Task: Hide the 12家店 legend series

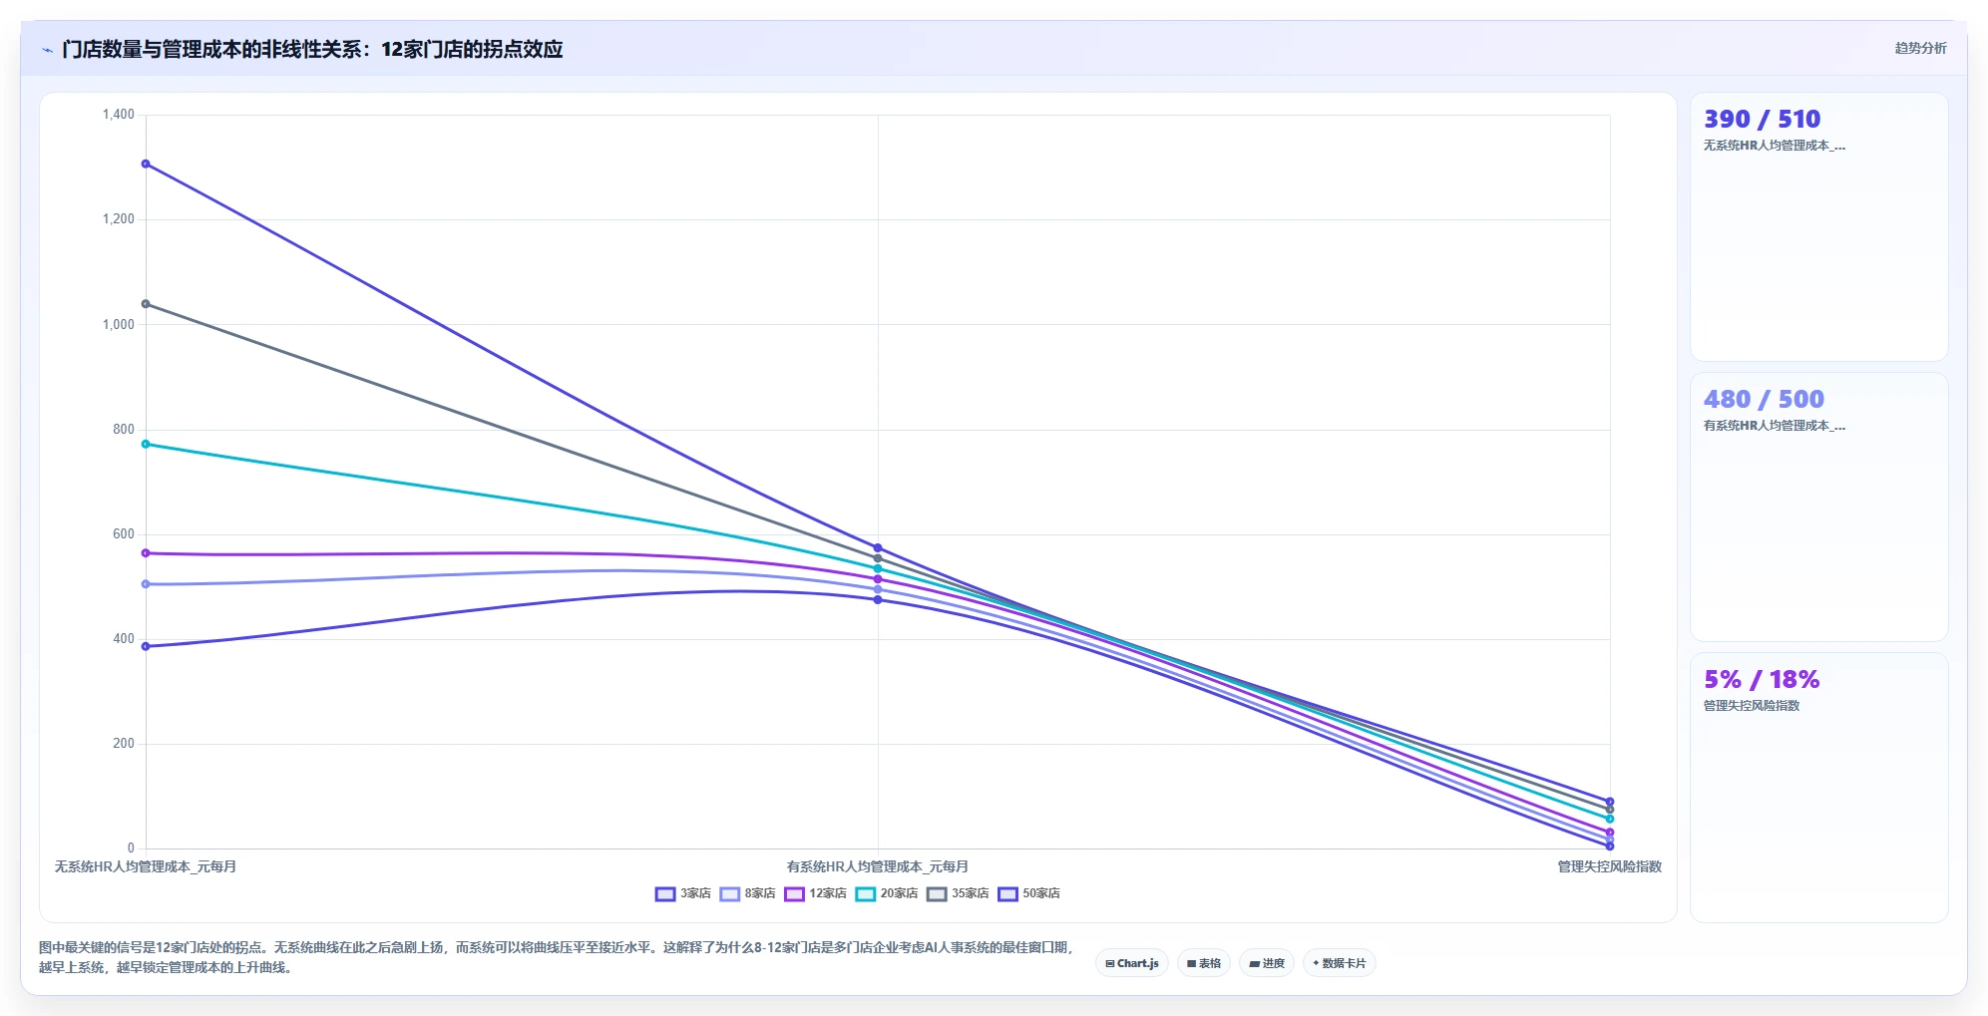Action: click(816, 893)
